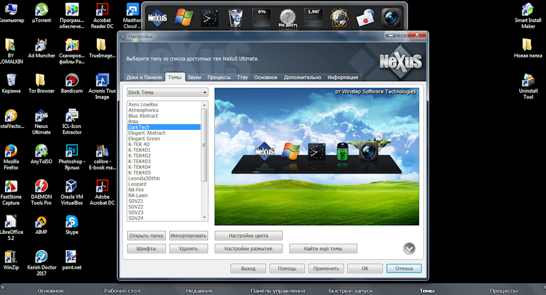The image size is (546, 295).
Task: Open ICL-Icon Extractor shortcut
Action: click(72, 122)
